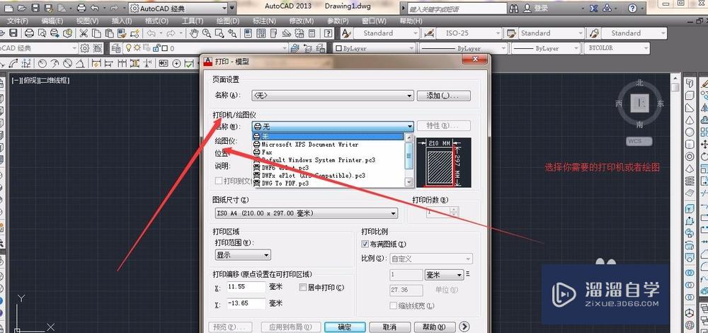Open the ISO-25 dimension style dropdown
The width and height of the screenshot is (708, 333).
469,33
